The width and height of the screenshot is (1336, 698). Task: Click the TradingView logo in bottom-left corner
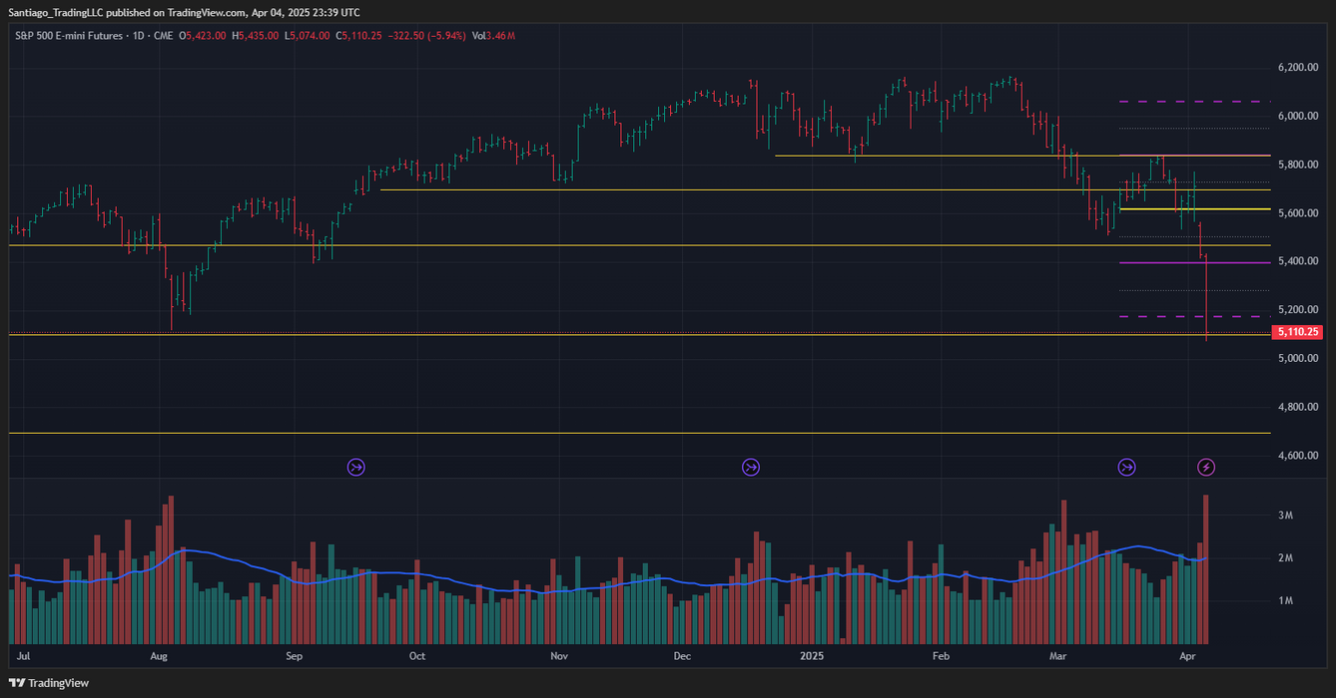coord(50,683)
